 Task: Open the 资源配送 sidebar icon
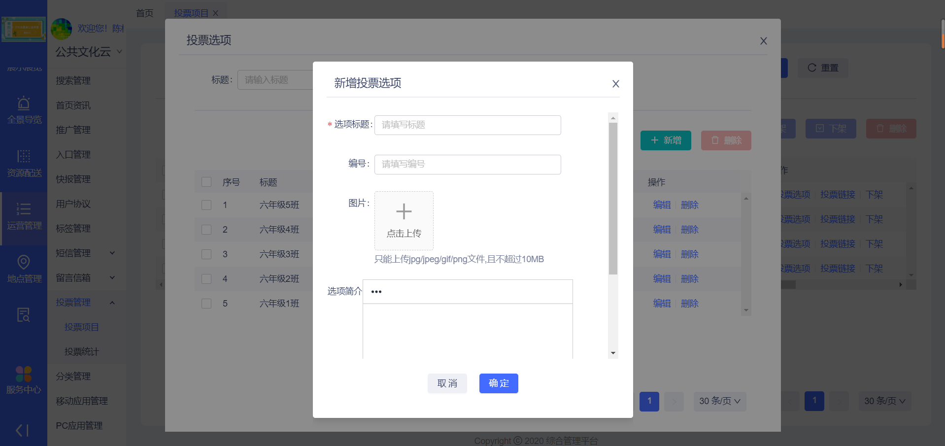tap(24, 163)
